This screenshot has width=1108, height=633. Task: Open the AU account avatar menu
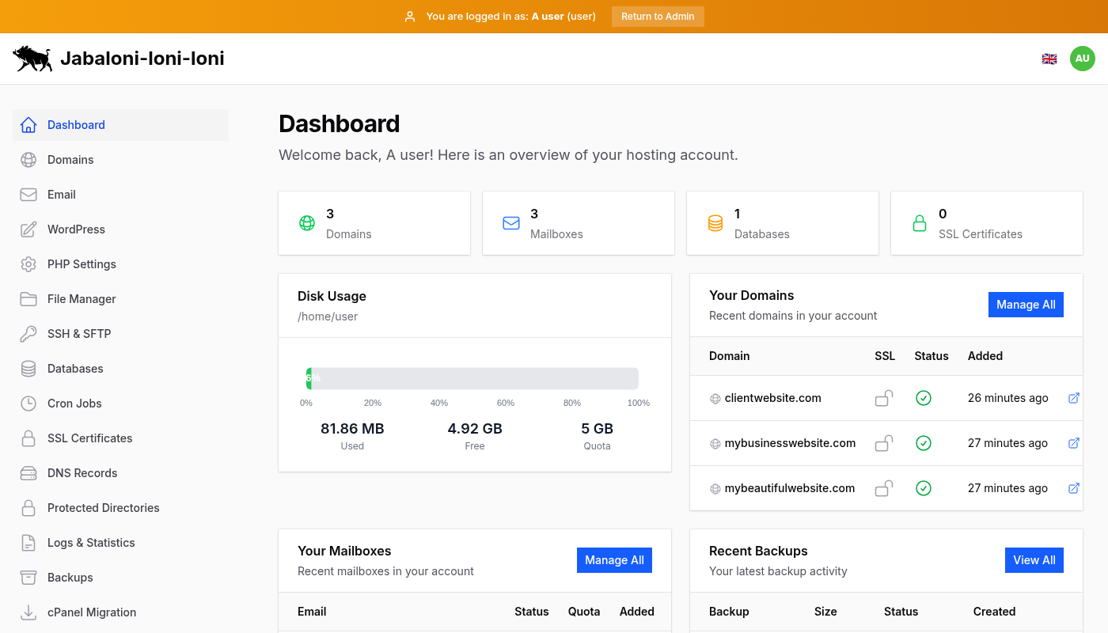(1082, 58)
